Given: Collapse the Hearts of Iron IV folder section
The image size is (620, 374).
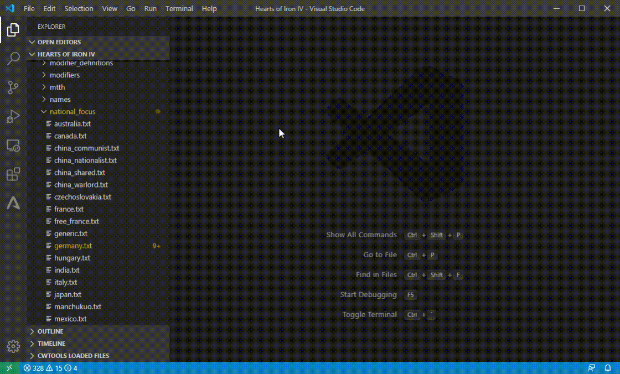Looking at the screenshot, I should pyautogui.click(x=98, y=54).
